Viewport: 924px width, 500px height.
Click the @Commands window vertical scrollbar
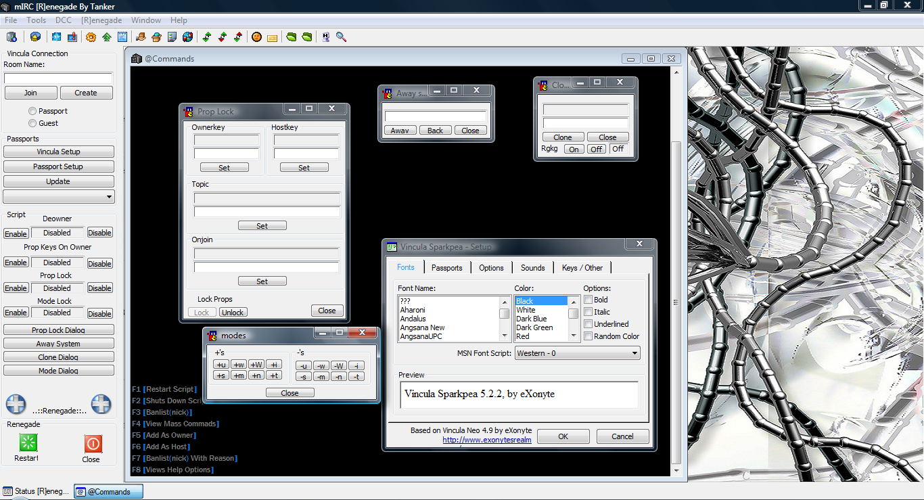coord(676,272)
